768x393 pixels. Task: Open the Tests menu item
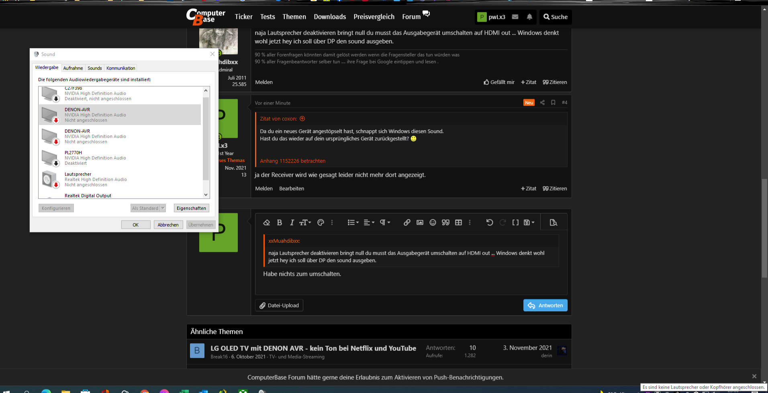268,17
